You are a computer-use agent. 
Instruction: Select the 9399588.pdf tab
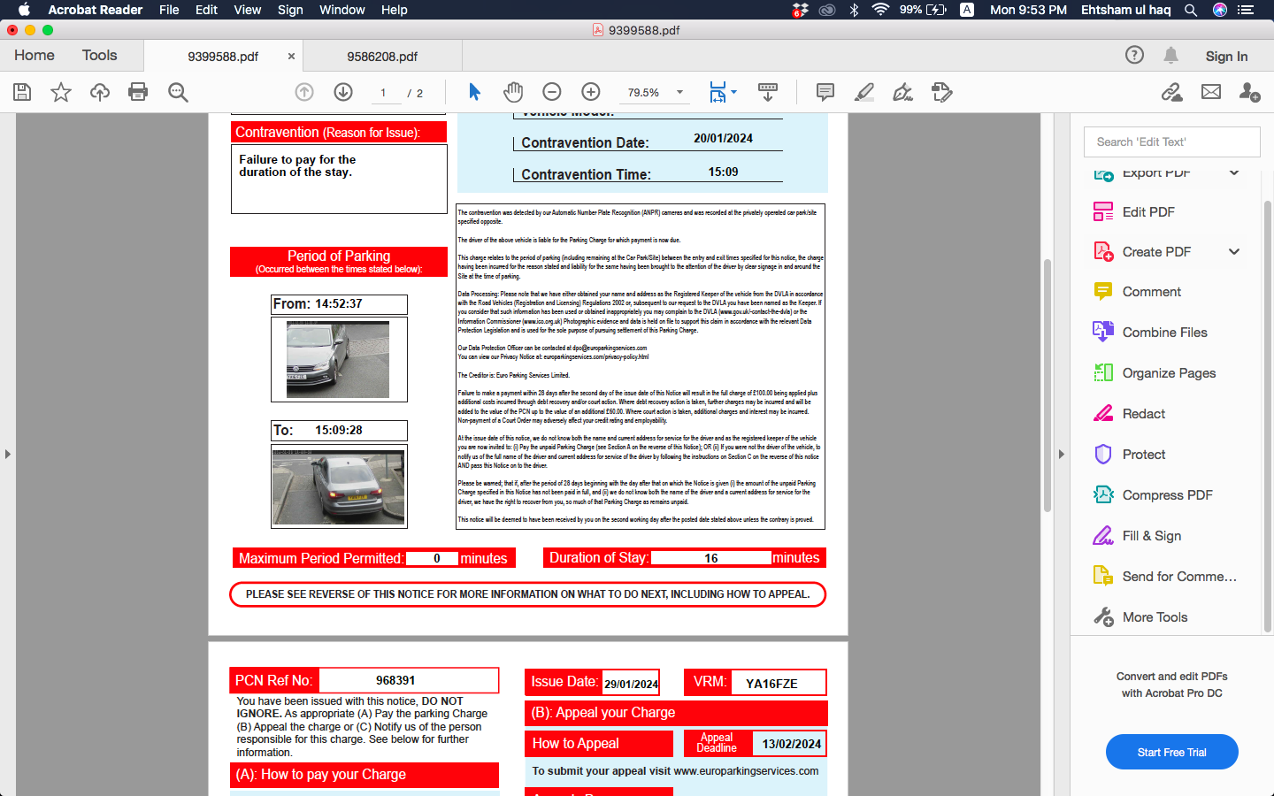tap(223, 56)
